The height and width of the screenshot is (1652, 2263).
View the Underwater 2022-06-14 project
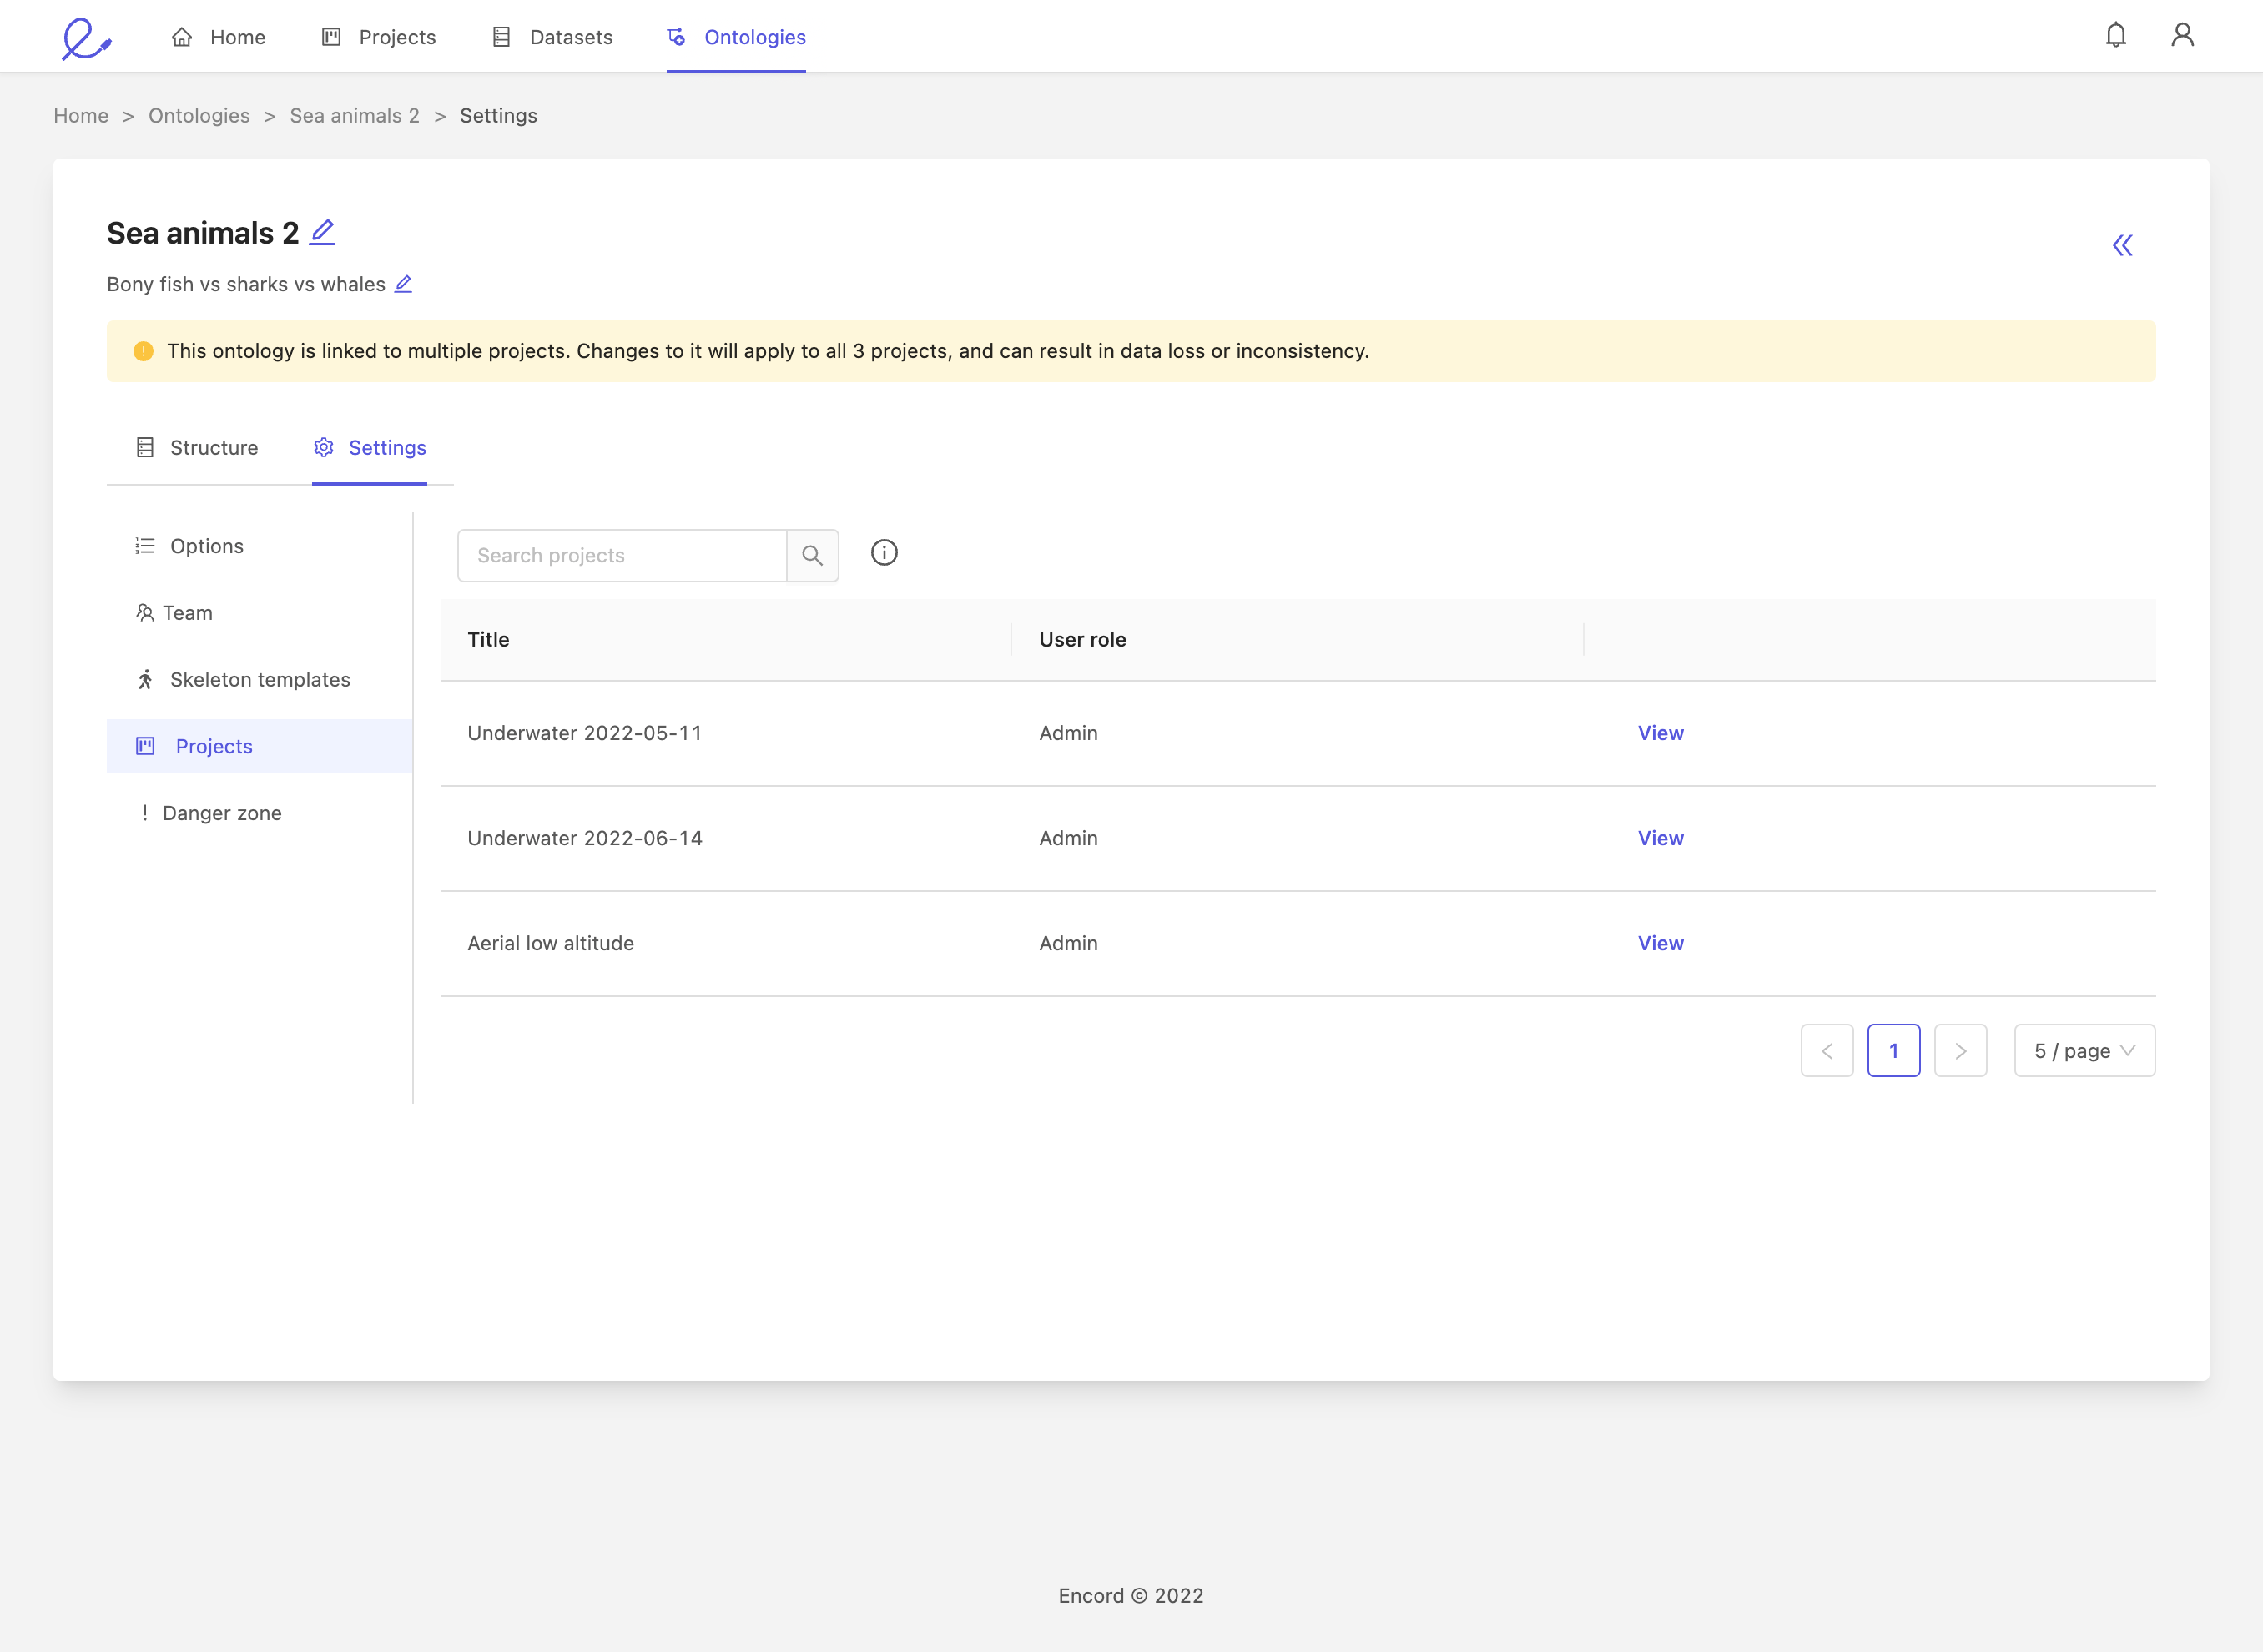pos(1660,838)
